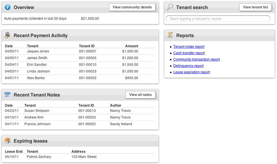Click author Sandy Ireland
This screenshot has height=164, width=277.
pyautogui.click(x=121, y=124)
